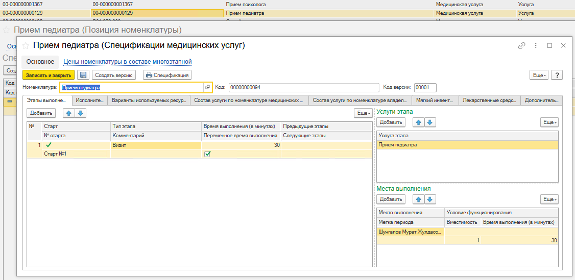Copy link using the chain icon
575x280 pixels.
click(x=521, y=45)
